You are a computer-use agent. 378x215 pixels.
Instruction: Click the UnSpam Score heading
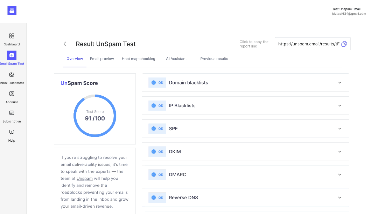(79, 83)
